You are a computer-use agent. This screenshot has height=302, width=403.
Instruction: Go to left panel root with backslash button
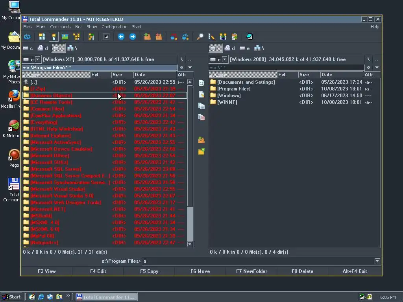pyautogui.click(x=181, y=59)
